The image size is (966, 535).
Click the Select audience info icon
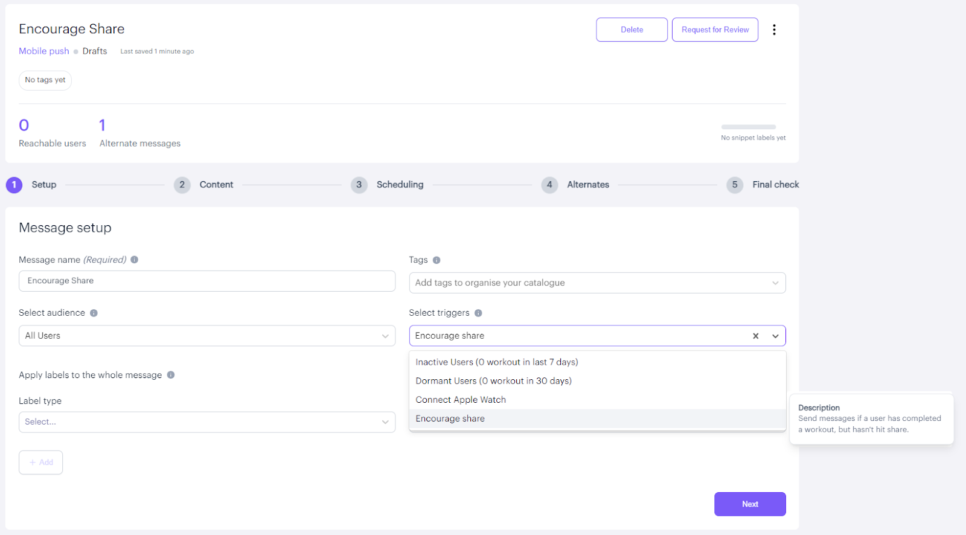tap(94, 313)
